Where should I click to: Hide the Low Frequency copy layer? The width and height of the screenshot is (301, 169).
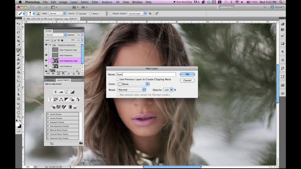(x=46, y=61)
